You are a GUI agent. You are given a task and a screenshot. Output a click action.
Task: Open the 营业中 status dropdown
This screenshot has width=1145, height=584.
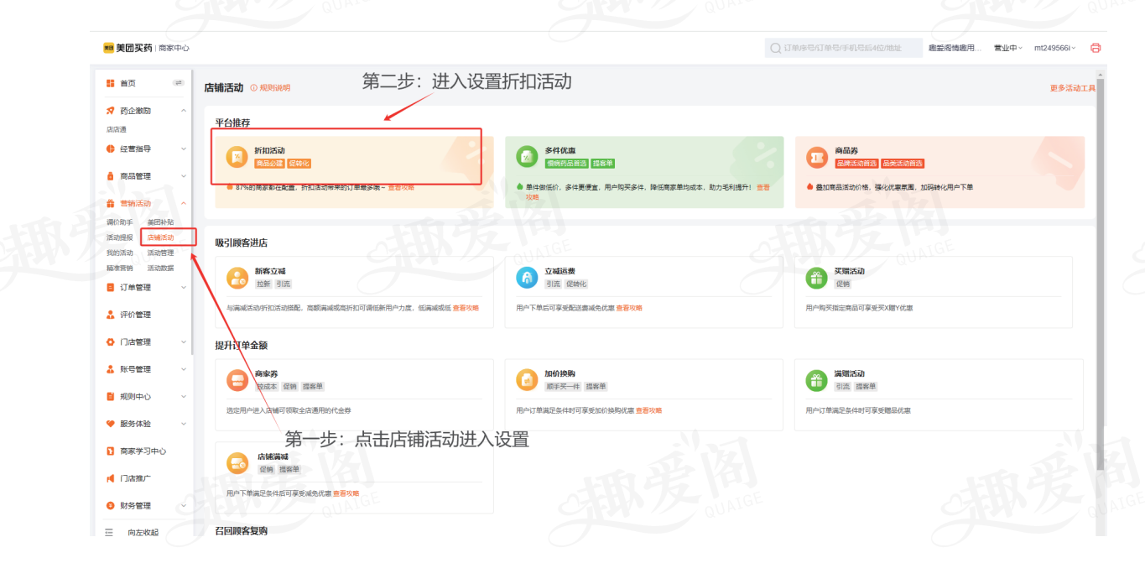[1007, 48]
